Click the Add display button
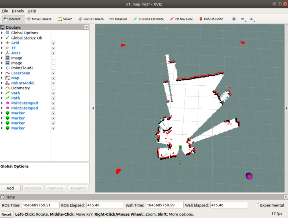The image size is (288, 218). tap(10, 188)
